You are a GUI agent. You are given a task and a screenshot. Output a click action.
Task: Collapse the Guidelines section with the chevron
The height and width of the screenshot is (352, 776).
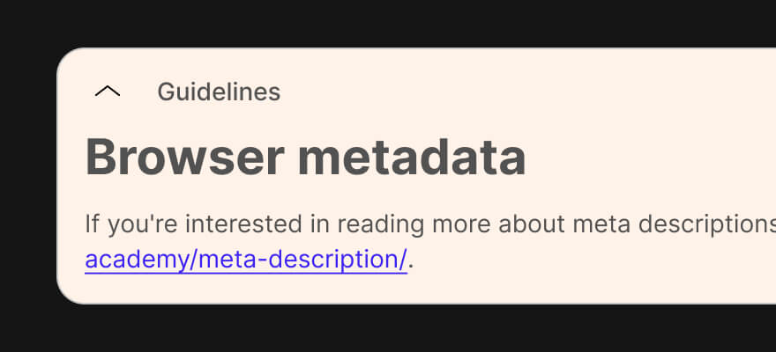108,92
